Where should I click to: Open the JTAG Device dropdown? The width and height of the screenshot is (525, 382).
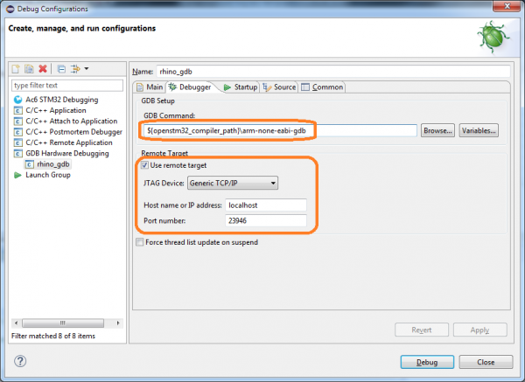tap(233, 183)
